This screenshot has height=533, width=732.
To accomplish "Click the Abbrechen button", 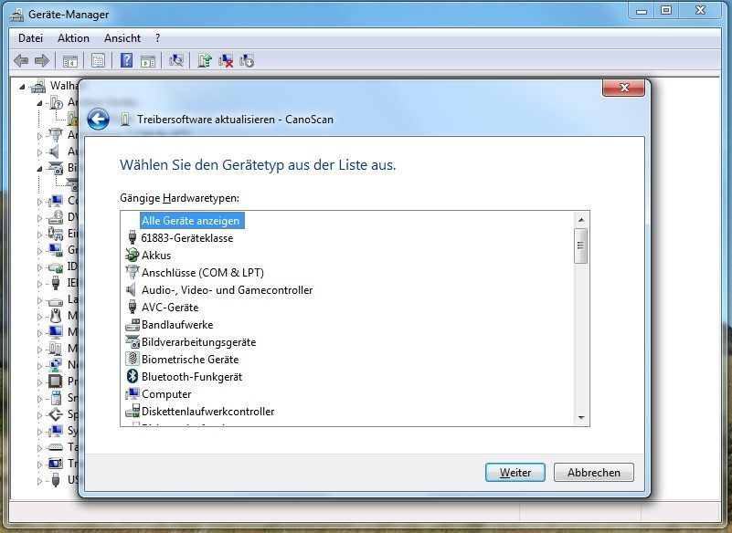I will [x=594, y=473].
